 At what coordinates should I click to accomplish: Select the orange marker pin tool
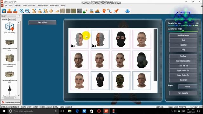(x=104, y=11)
